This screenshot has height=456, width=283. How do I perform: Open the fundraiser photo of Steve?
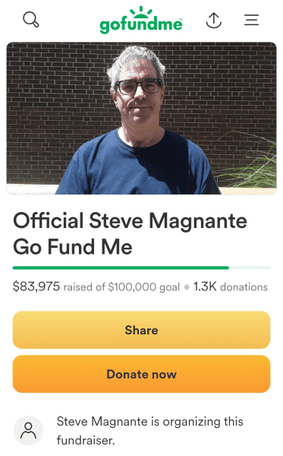pos(141,118)
